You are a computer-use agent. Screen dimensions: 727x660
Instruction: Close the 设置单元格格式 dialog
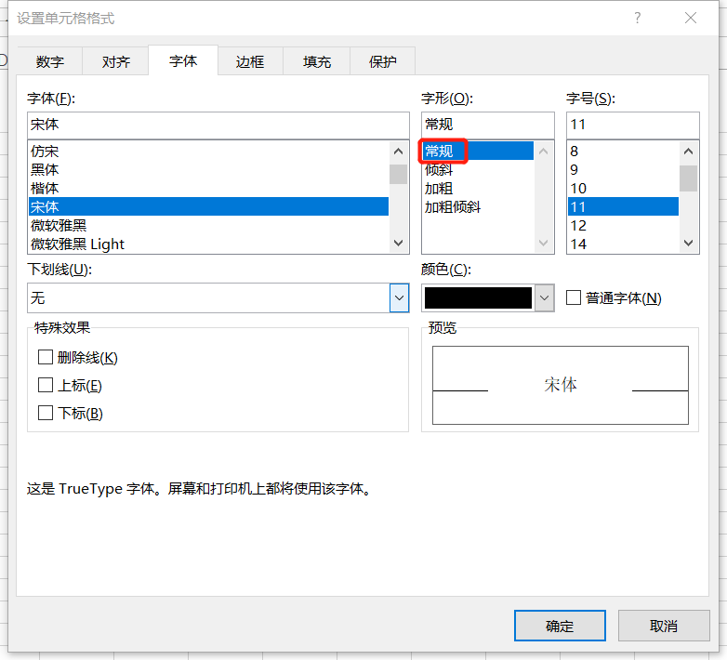pos(691,18)
